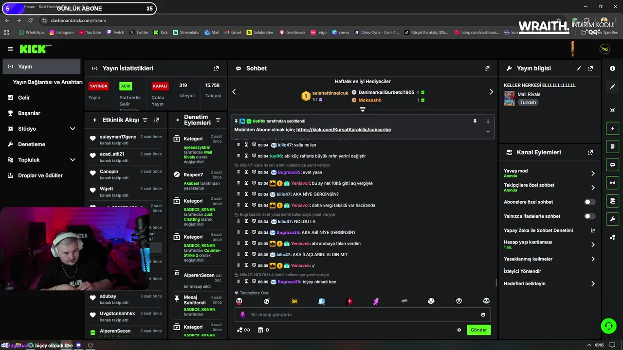Open the kick.com subscribe link in pinned message

(344, 130)
